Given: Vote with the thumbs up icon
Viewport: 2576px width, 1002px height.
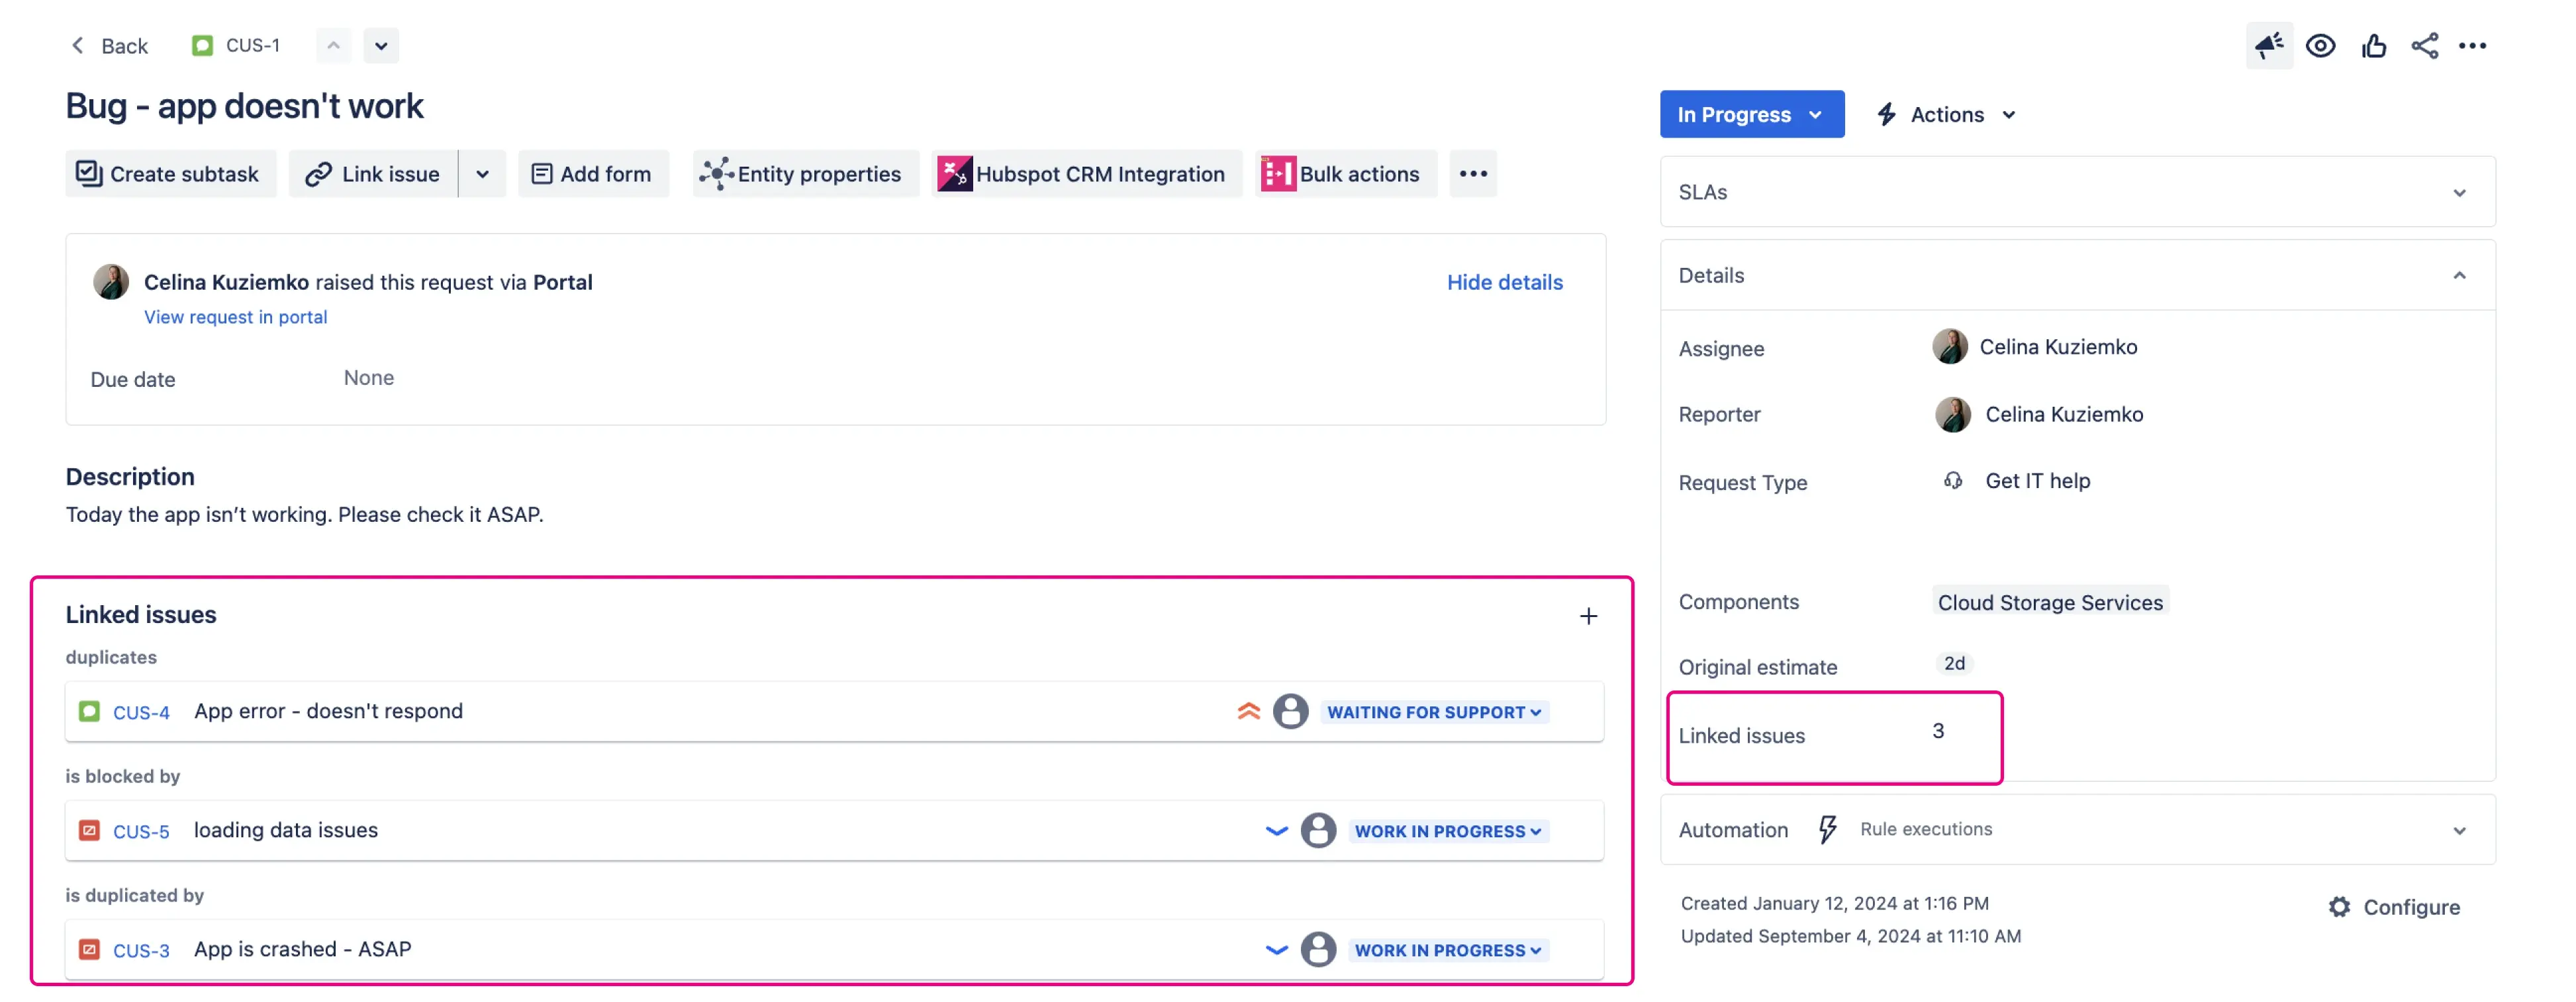Looking at the screenshot, I should [2373, 45].
